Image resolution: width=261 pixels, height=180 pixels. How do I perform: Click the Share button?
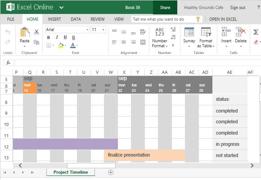[x=165, y=8]
